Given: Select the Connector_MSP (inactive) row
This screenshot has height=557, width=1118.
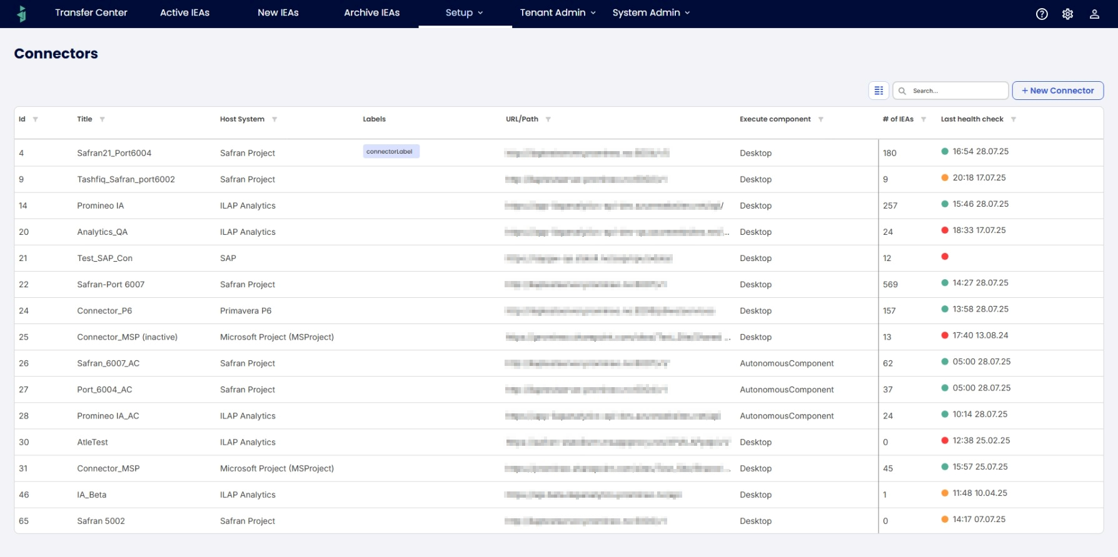Looking at the screenshot, I should (x=128, y=337).
